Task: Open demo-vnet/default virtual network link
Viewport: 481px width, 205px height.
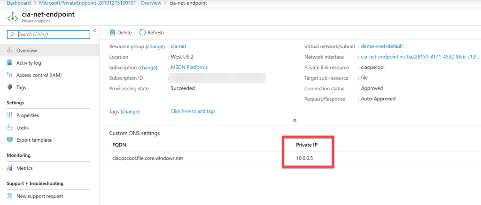Action: click(x=381, y=46)
